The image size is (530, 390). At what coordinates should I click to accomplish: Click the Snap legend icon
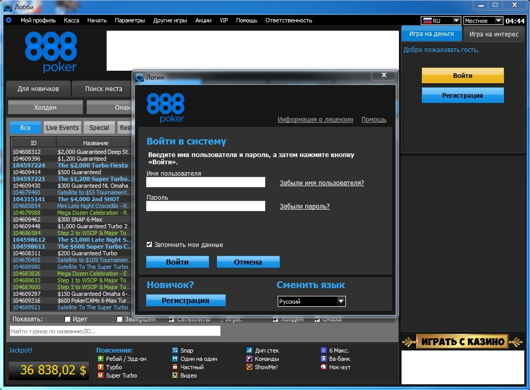(x=175, y=350)
